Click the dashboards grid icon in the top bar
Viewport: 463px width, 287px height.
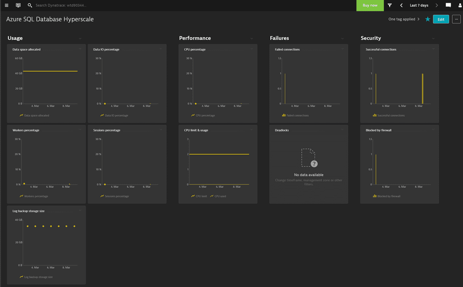(18, 5)
